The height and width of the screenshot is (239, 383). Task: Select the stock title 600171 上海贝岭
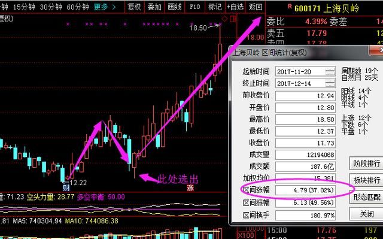[327, 9]
